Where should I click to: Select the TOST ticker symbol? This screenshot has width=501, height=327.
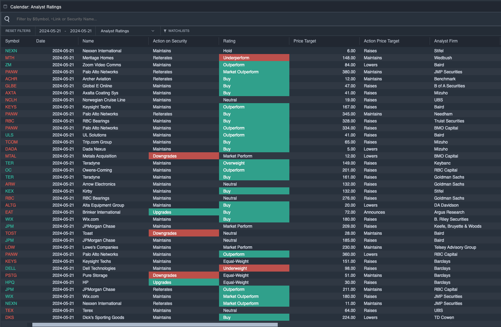click(11, 233)
